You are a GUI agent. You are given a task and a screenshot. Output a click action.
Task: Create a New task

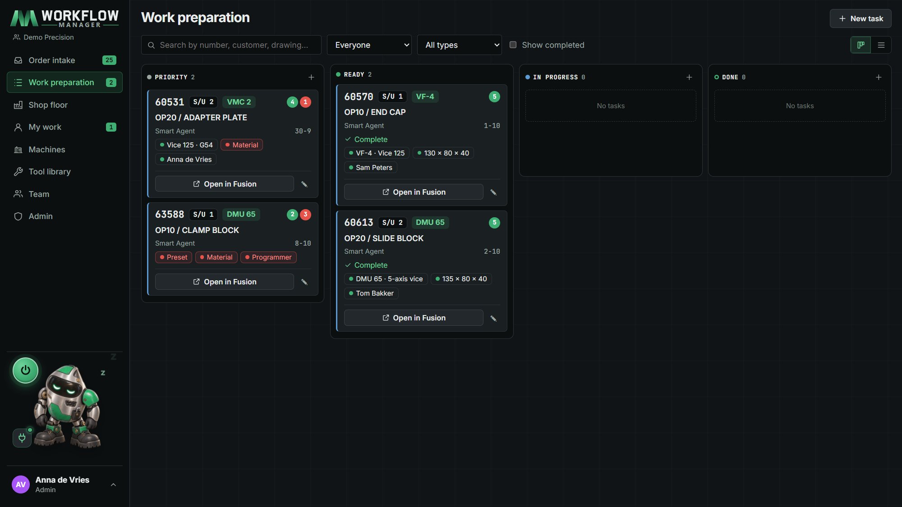[861, 18]
